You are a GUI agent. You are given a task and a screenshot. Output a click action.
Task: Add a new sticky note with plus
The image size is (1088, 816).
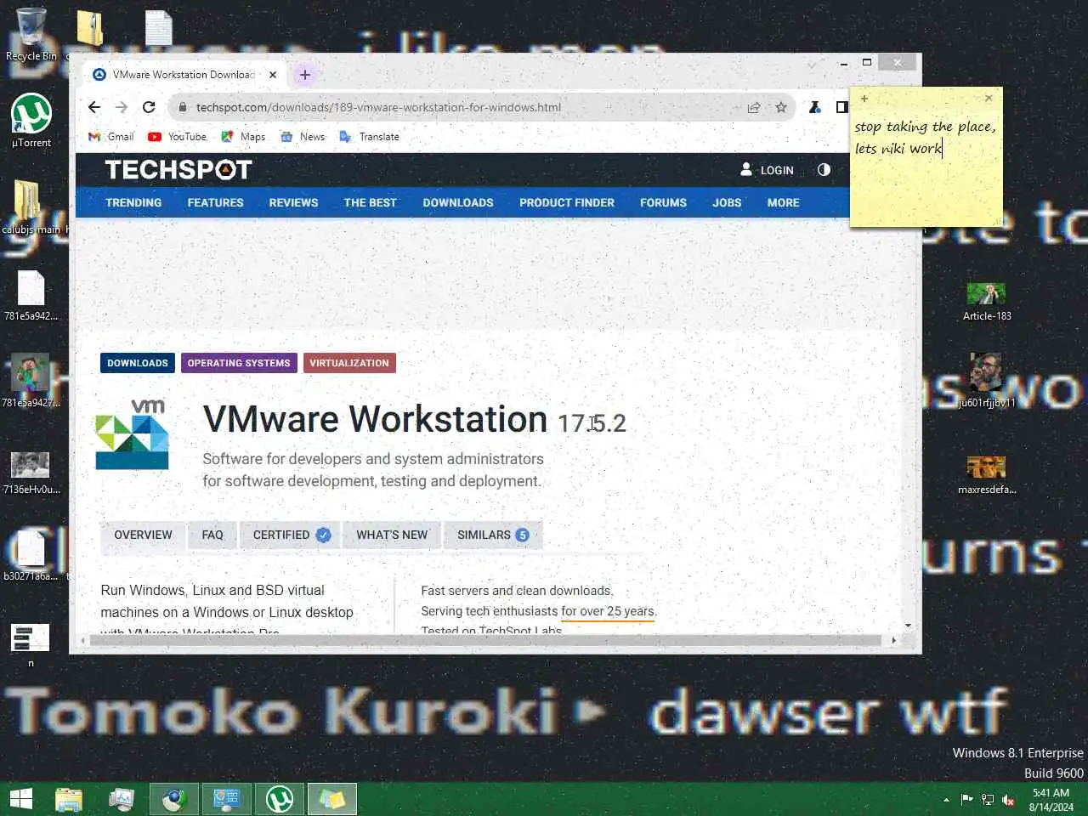click(864, 99)
